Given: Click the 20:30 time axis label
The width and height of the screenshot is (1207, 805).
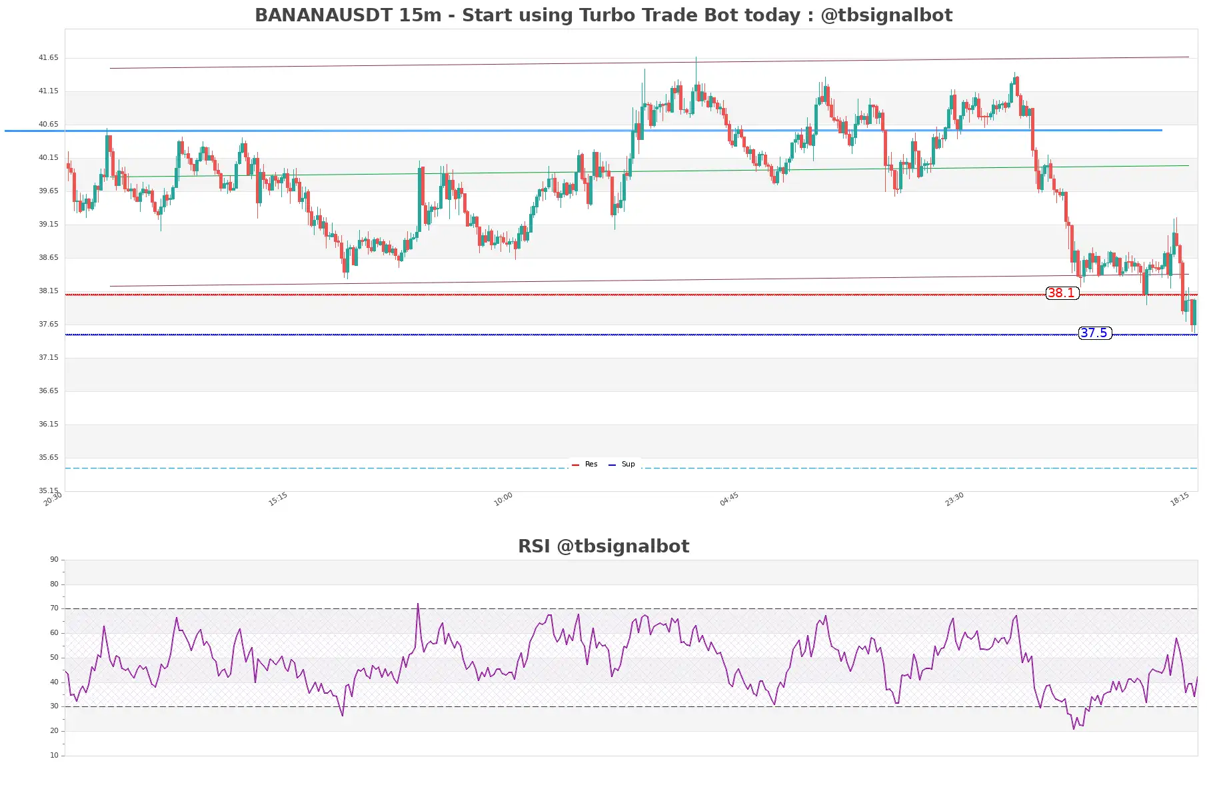Looking at the screenshot, I should tap(53, 499).
